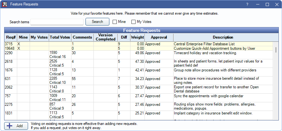Click the Comments column header
The width and height of the screenshot is (282, 131).
click(82, 37)
